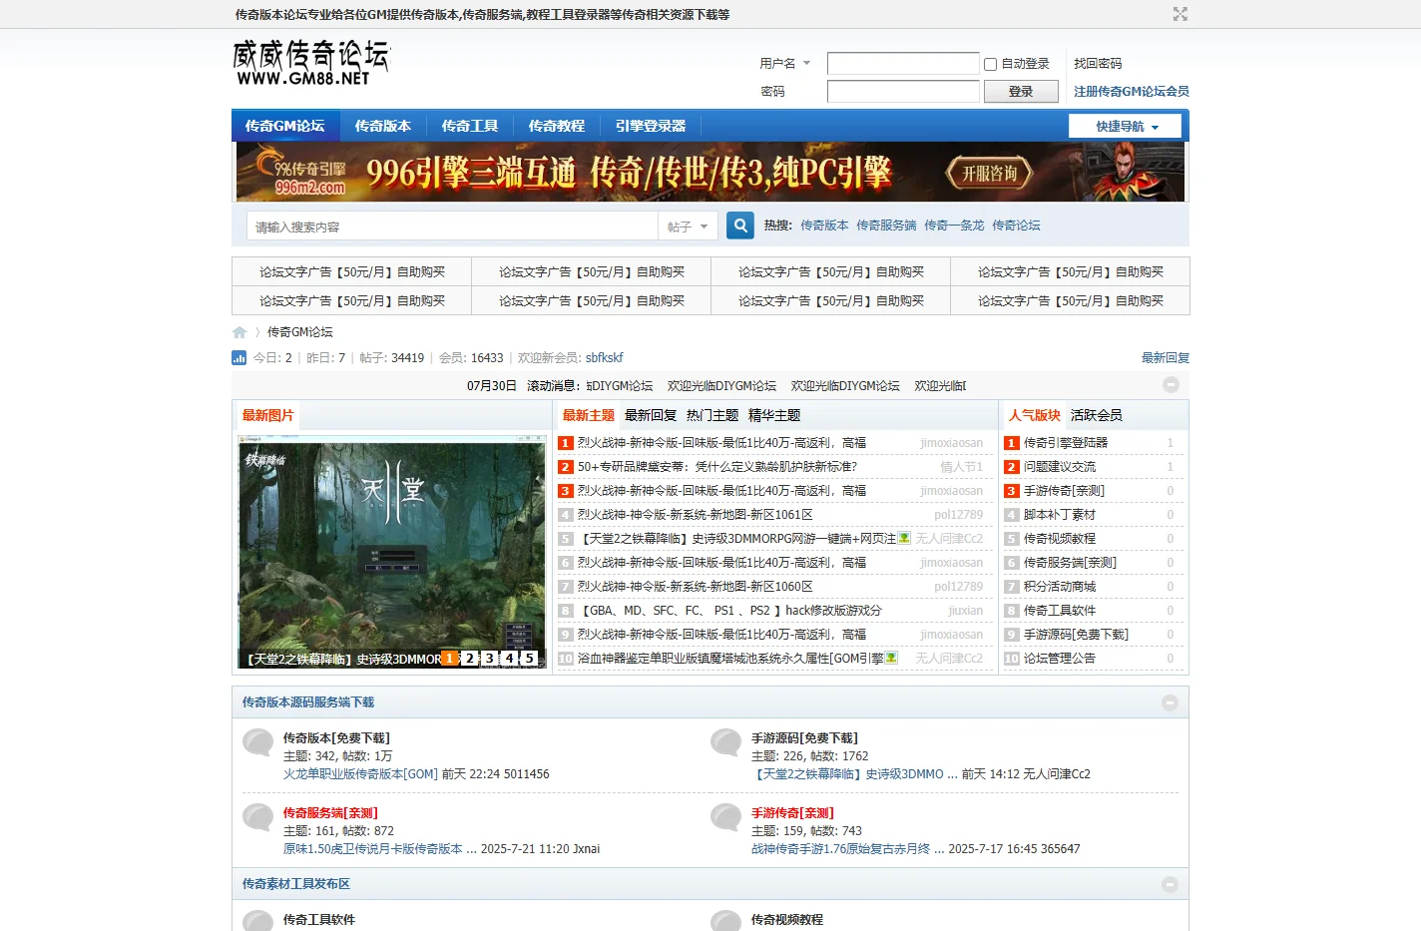Select slideshow image number 2
Viewport: 1421px width, 931px height.
(469, 659)
